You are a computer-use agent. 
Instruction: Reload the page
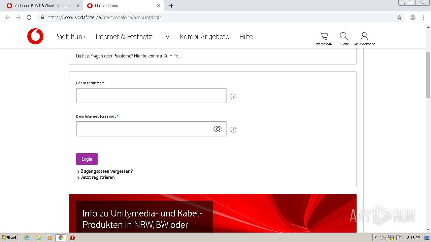(x=29, y=17)
